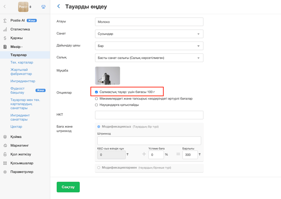Click the Қол жеткізу lock icon

click(x=5, y=154)
